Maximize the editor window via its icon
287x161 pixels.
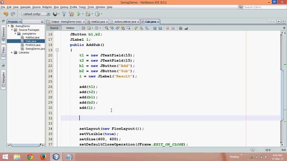click(283, 21)
